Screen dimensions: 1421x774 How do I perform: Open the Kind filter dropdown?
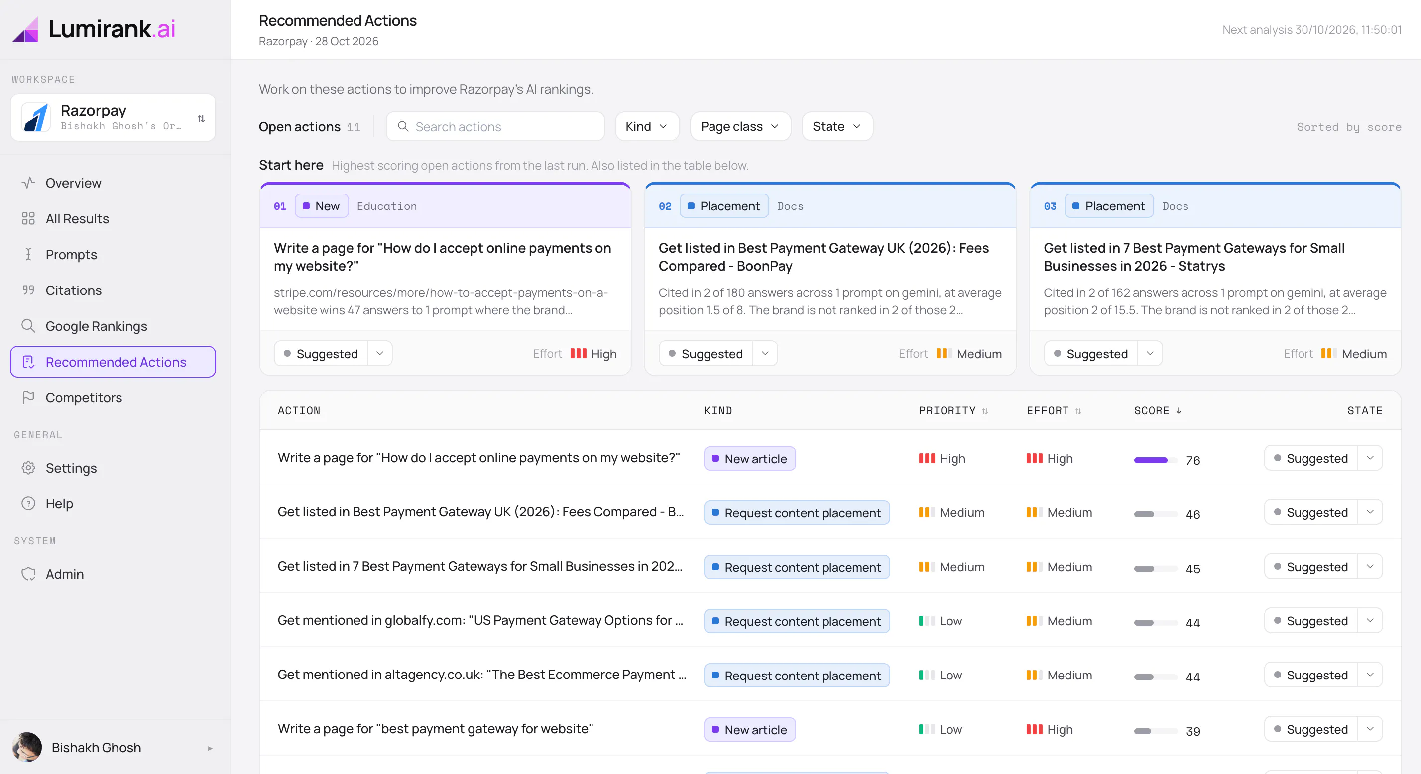tap(647, 126)
